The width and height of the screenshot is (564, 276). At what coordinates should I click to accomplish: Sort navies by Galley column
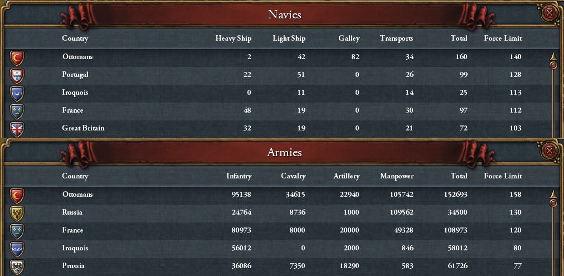[x=349, y=38]
